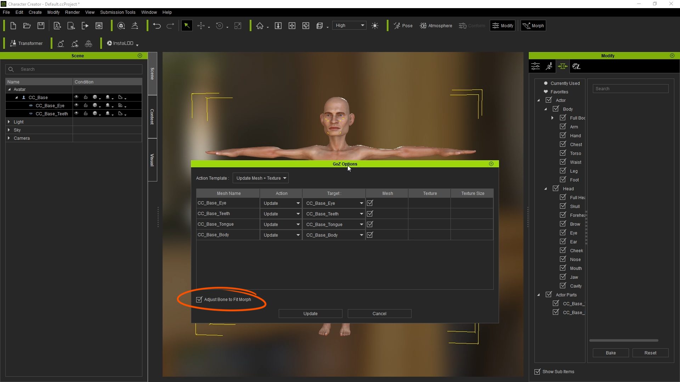Switch to the Content side tab
The height and width of the screenshot is (382, 680).
[152, 117]
